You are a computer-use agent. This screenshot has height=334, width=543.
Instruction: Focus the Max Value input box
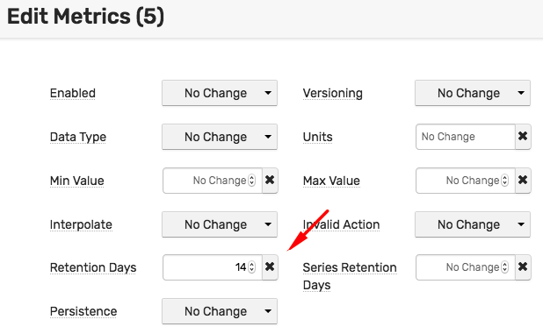point(466,181)
